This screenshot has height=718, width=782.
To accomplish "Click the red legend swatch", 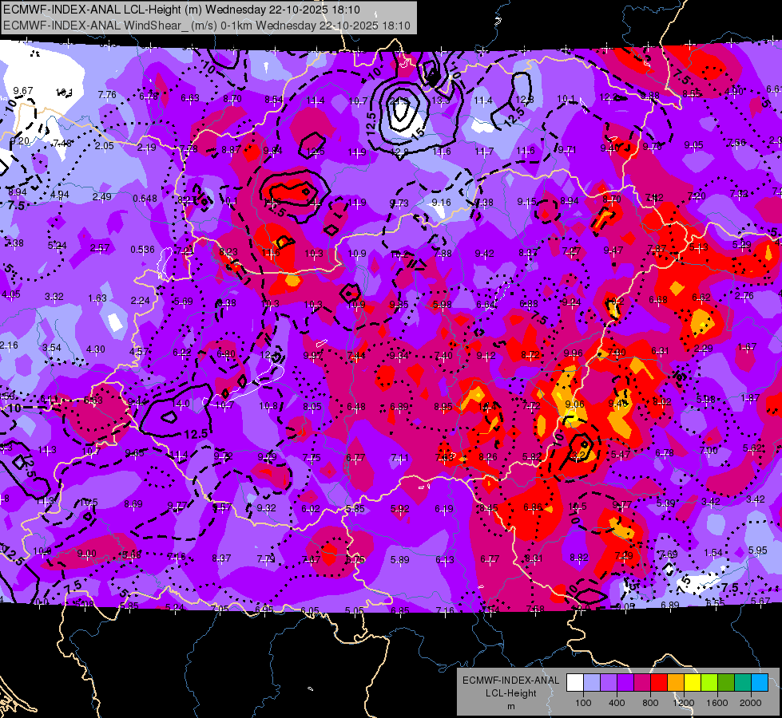I will click(x=659, y=683).
